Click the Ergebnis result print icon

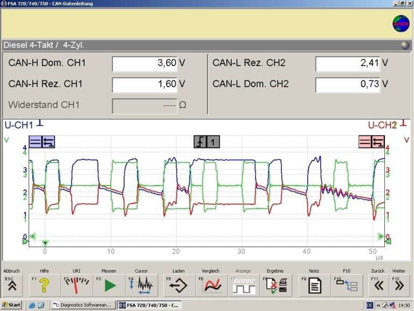pyautogui.click(x=276, y=285)
